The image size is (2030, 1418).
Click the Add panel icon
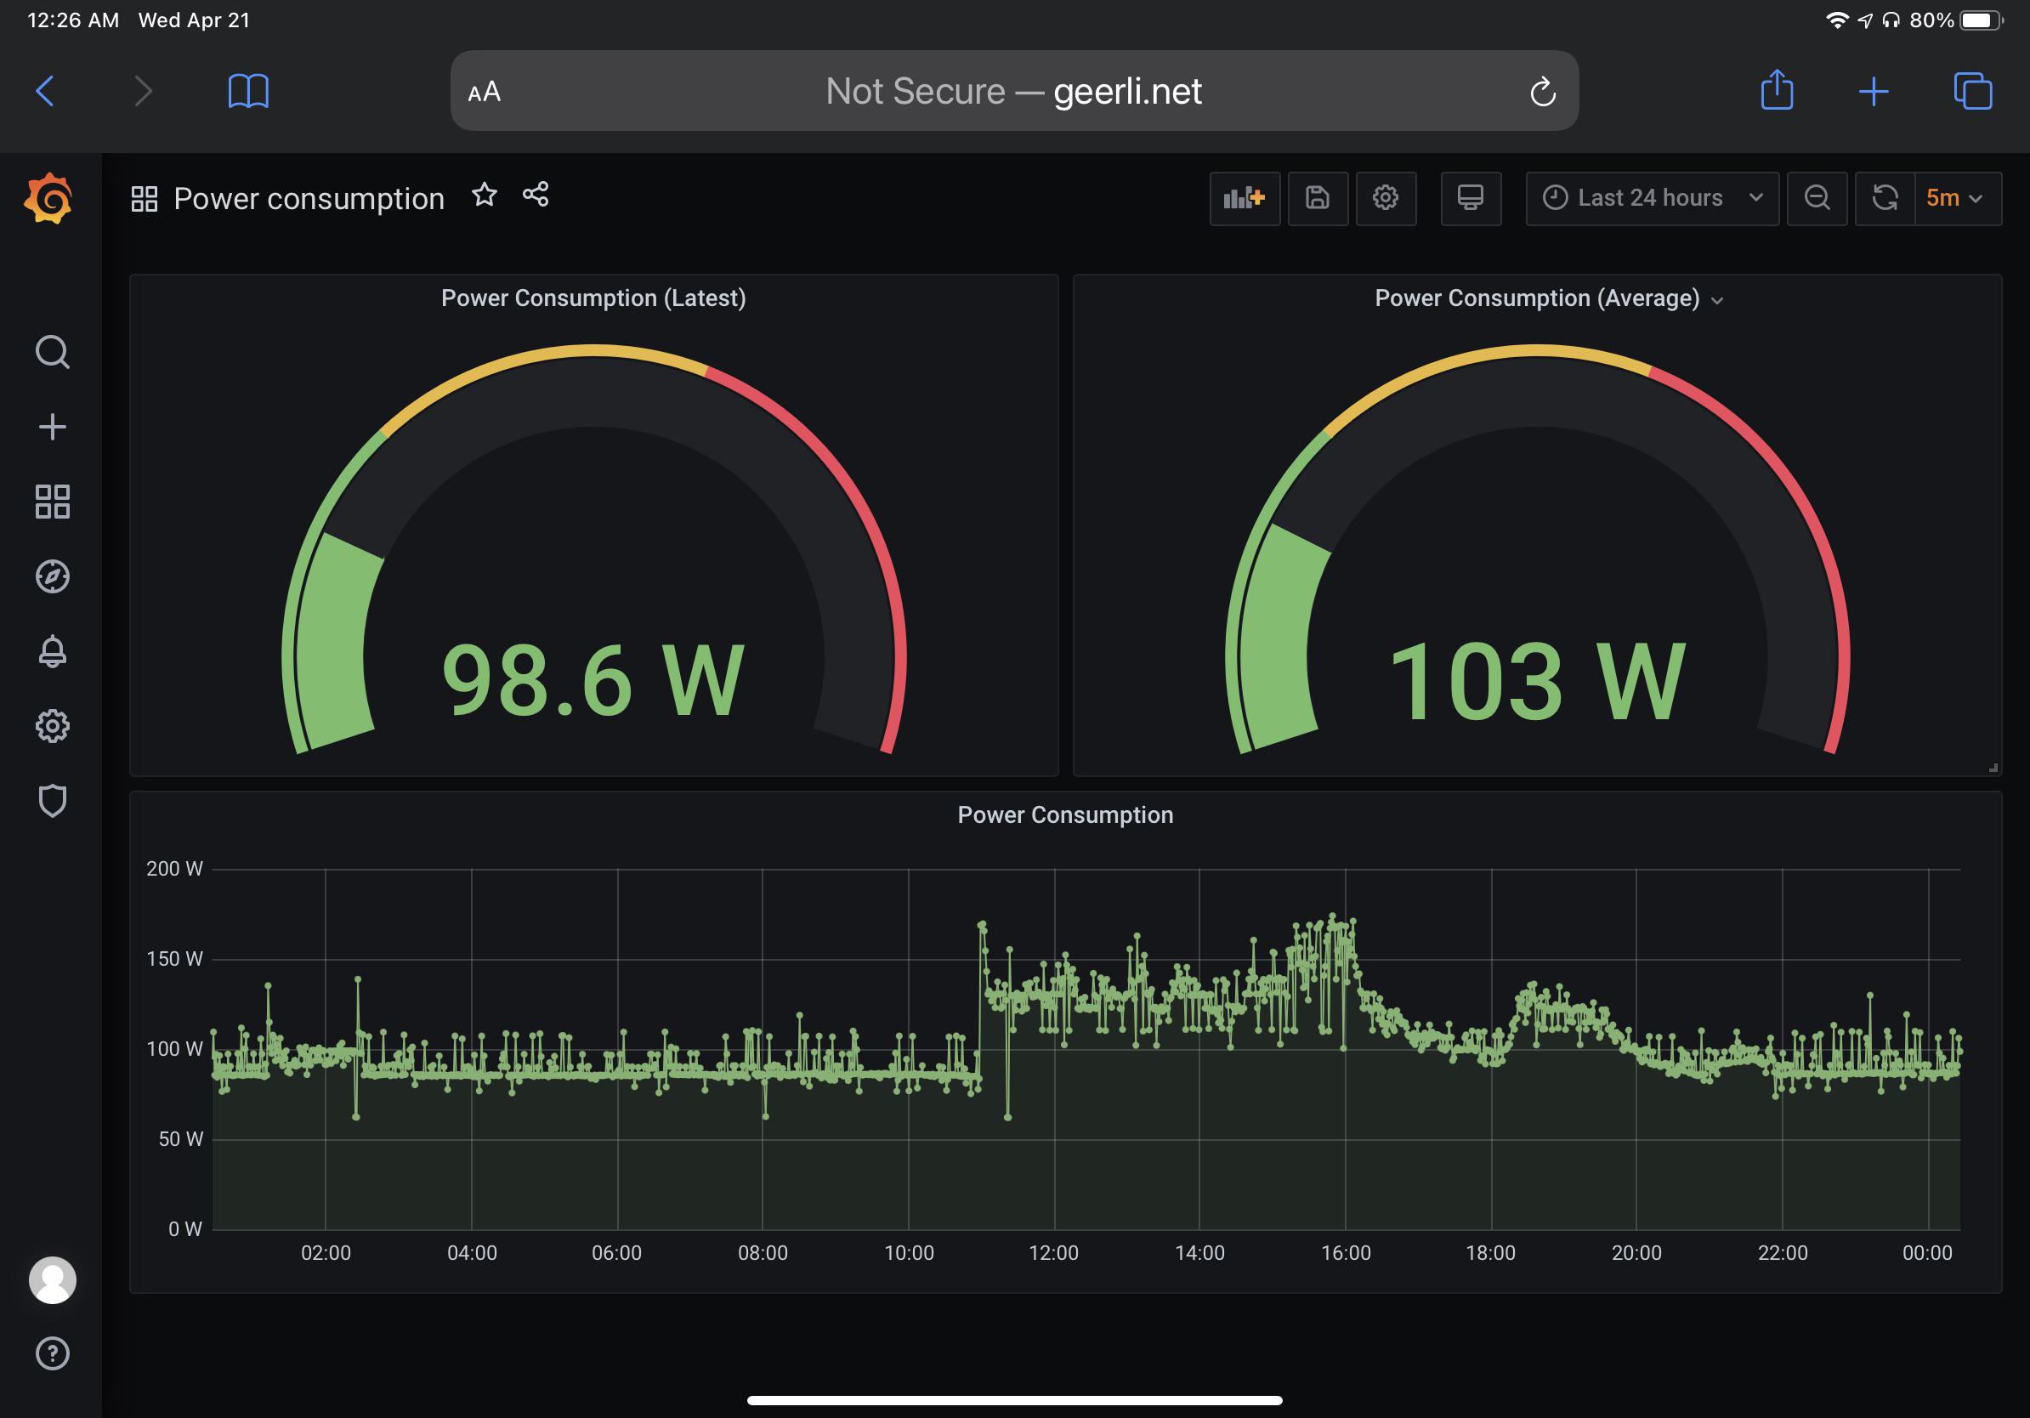(1244, 199)
